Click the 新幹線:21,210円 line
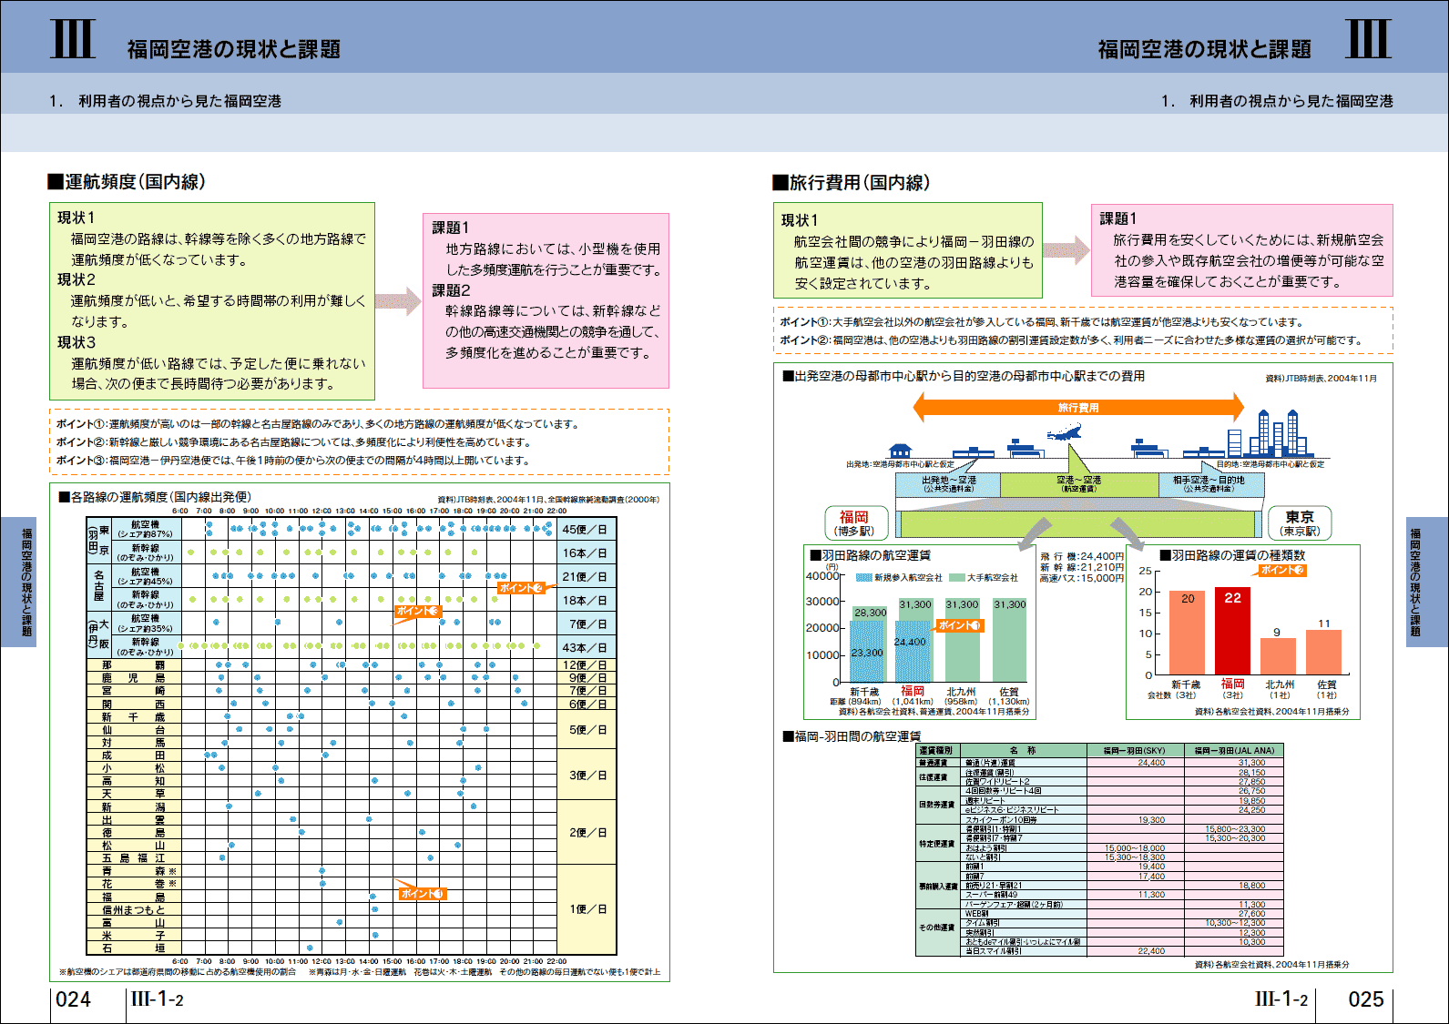Image resolution: width=1449 pixels, height=1024 pixels. point(1081,567)
